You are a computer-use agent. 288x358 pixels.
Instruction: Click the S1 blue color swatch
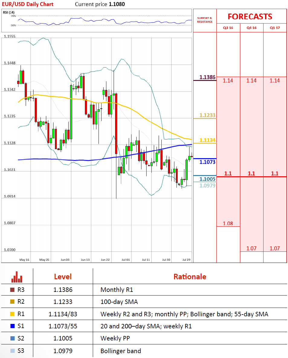(13, 326)
